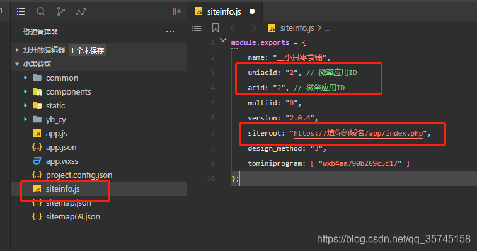
Task: Select the yb_cy folder
Action: 56,120
